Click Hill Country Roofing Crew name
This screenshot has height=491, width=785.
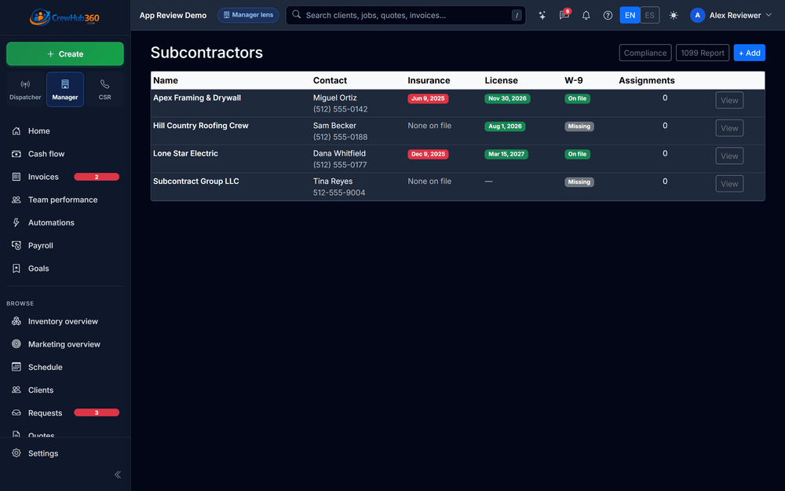click(201, 126)
